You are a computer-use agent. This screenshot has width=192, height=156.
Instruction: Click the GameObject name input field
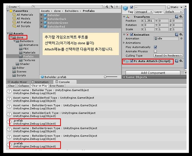click(x=150, y=7)
